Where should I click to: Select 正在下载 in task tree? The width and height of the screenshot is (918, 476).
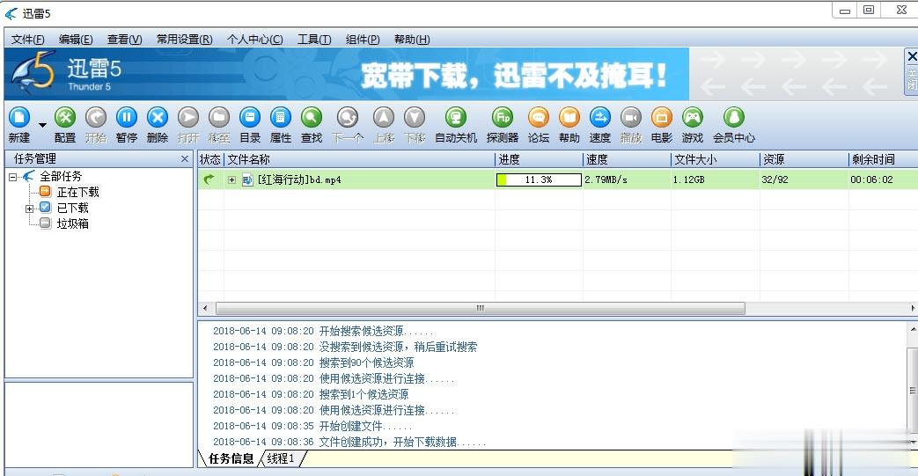point(77,192)
